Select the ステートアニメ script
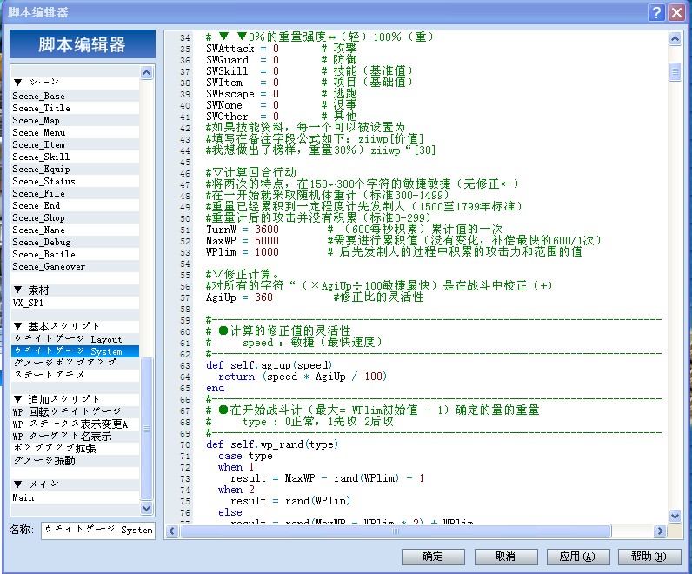692x574 pixels. [x=76, y=375]
